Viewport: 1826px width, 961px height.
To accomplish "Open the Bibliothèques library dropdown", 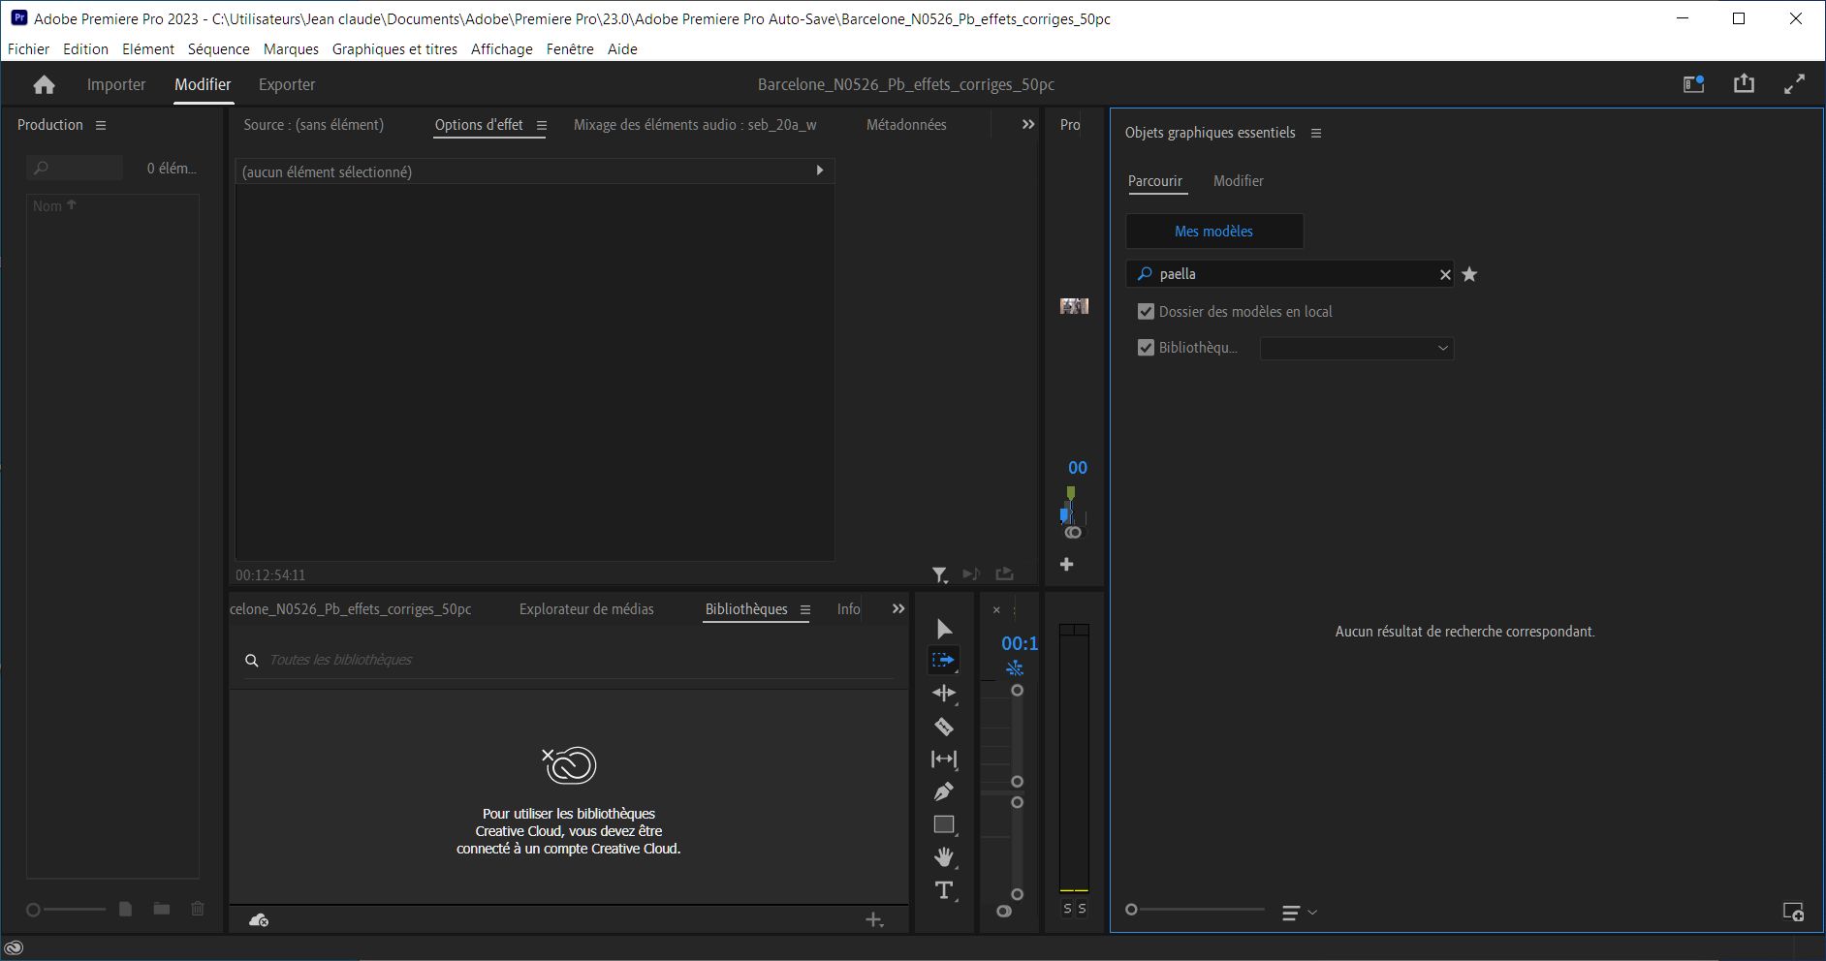I will pos(1356,349).
